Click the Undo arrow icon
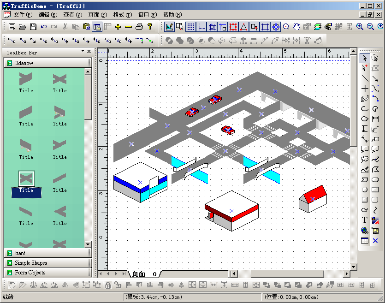 44,27
